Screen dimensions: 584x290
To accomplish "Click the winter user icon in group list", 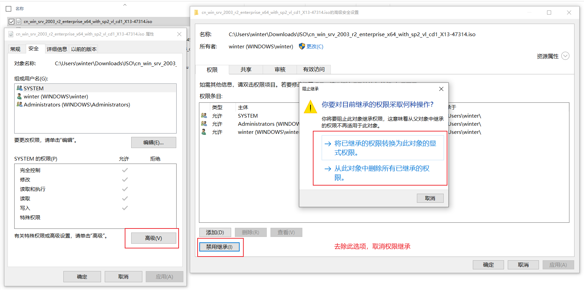I will click(20, 96).
